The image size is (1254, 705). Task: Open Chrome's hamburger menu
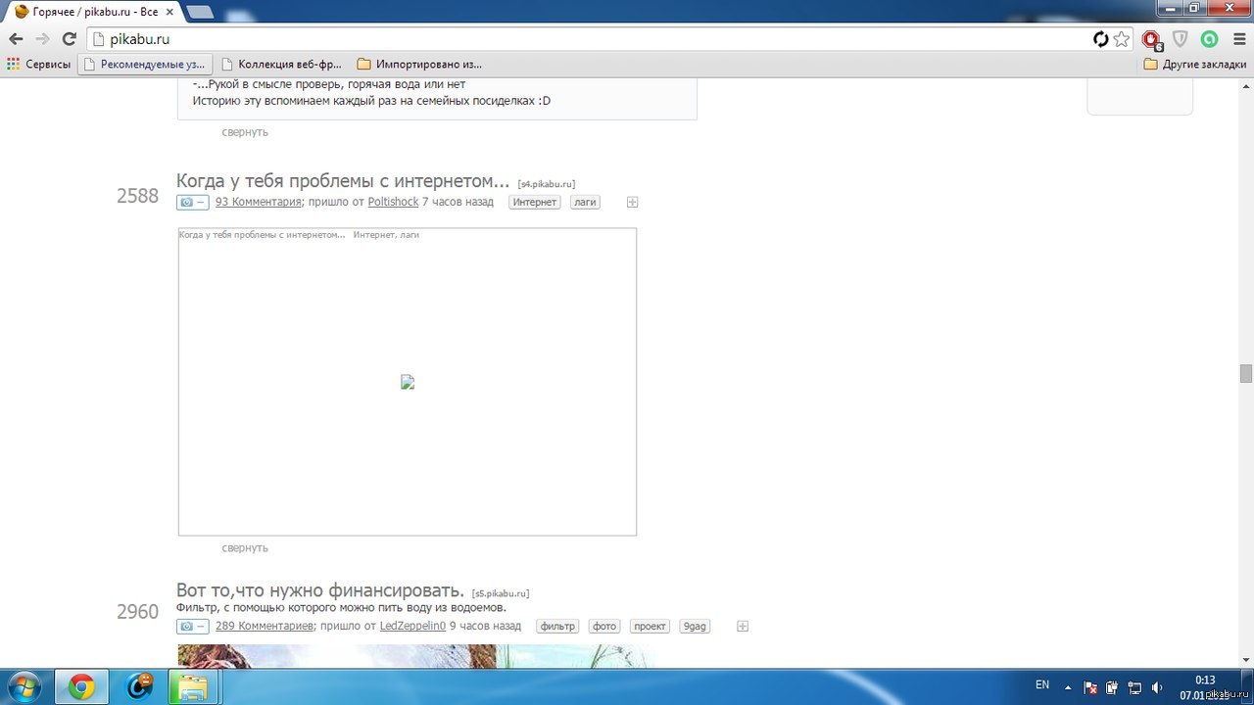(1238, 39)
